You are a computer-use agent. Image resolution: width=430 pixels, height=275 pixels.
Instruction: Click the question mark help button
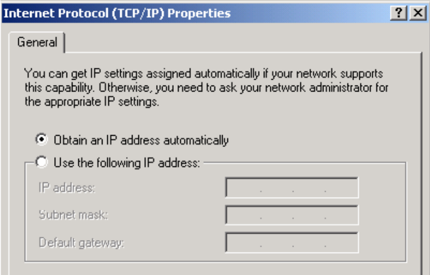[398, 13]
